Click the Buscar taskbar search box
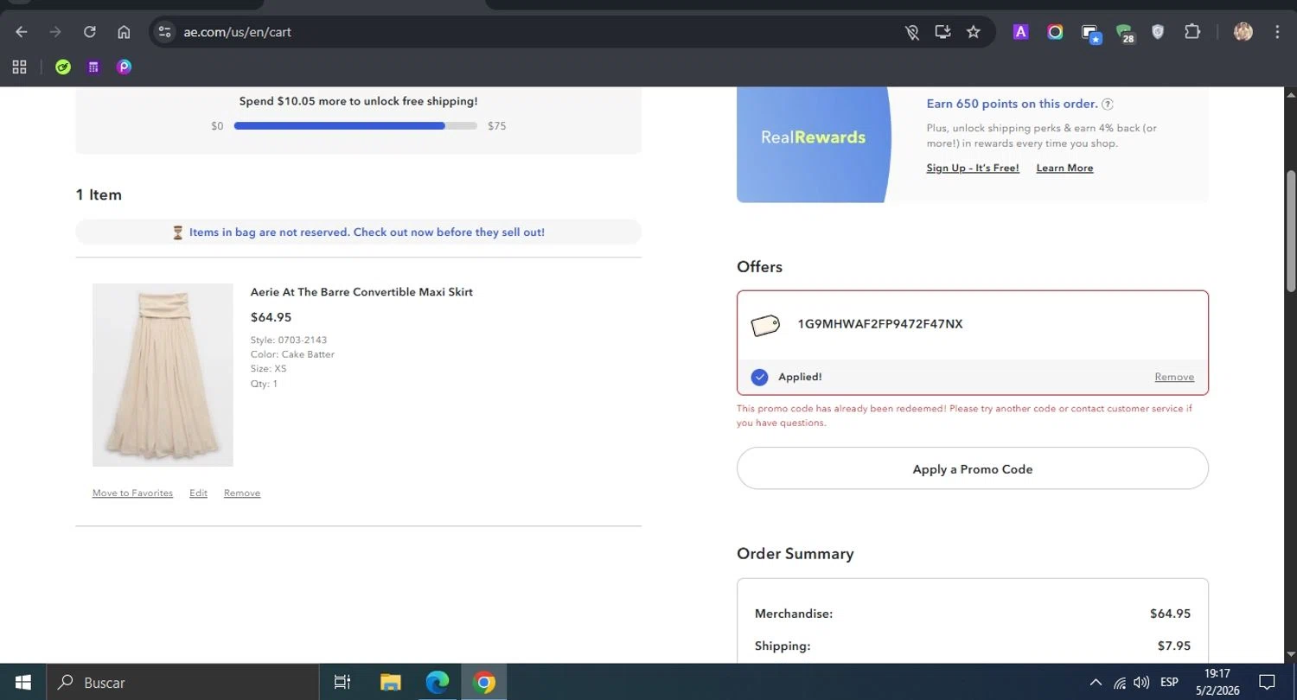This screenshot has height=700, width=1297. 182,682
